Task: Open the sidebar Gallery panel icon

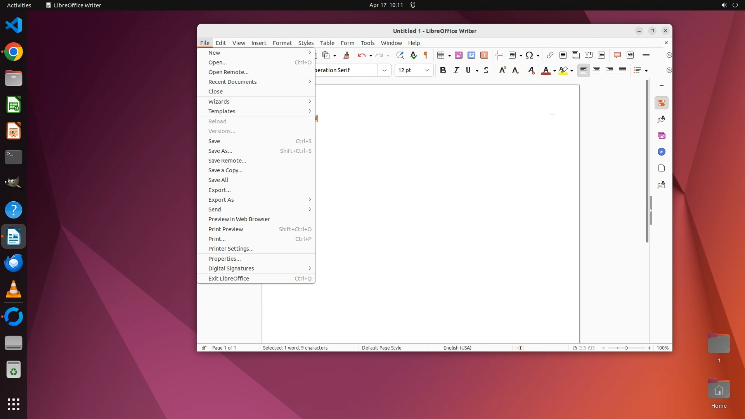Action: click(662, 135)
